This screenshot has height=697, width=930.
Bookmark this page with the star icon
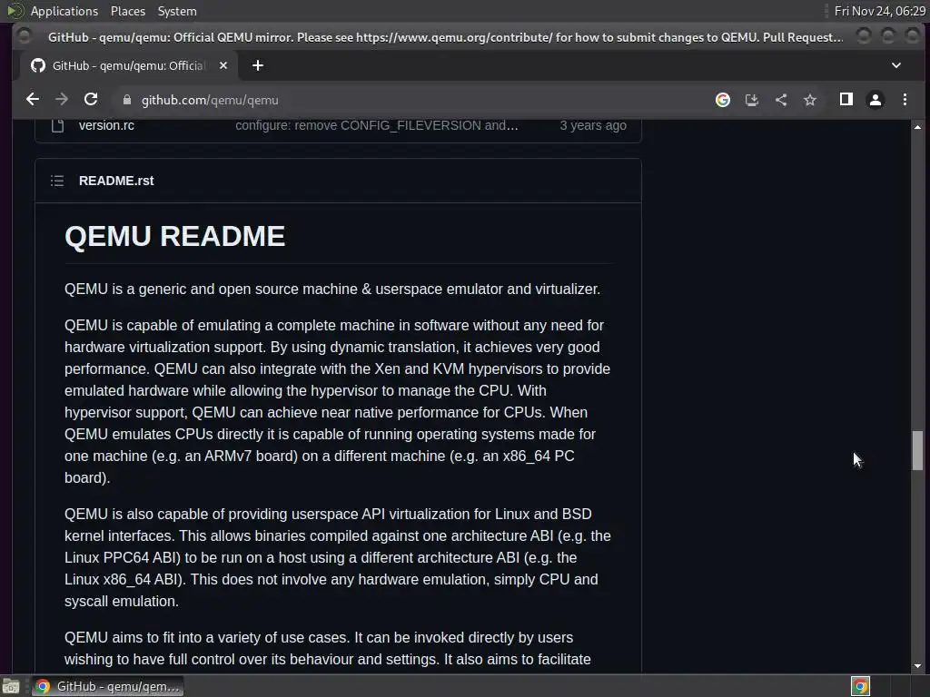point(810,100)
